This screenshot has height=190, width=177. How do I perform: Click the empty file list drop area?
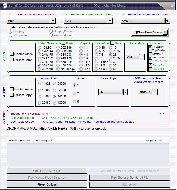(88, 155)
